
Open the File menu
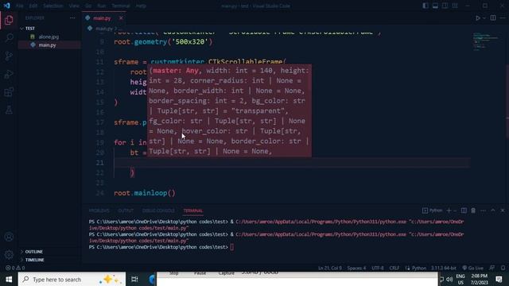tap(19, 6)
